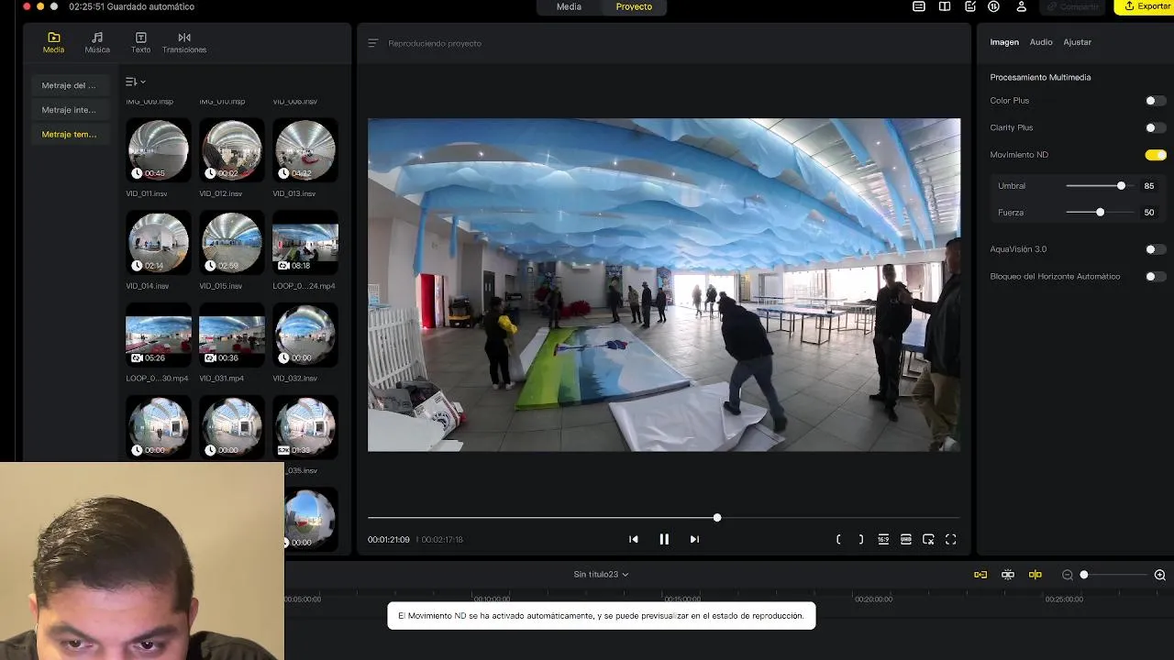Open the Texto panel
The width and height of the screenshot is (1174, 660).
pyautogui.click(x=140, y=42)
